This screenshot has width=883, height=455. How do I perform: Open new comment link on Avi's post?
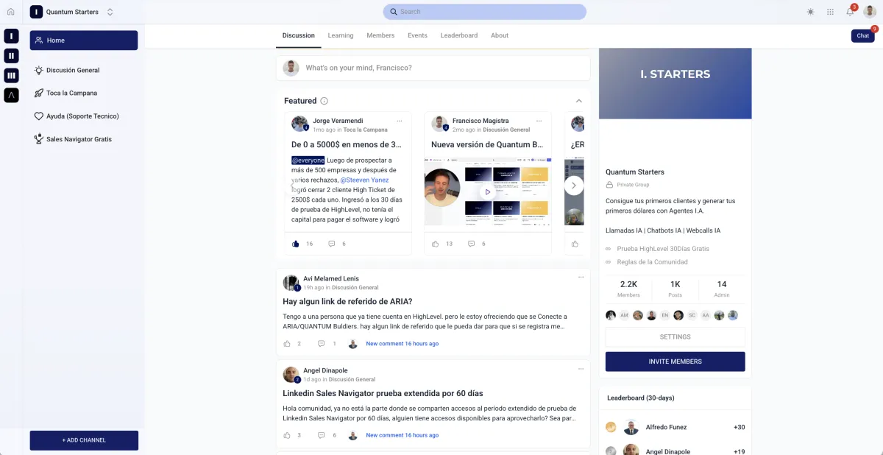coord(403,344)
